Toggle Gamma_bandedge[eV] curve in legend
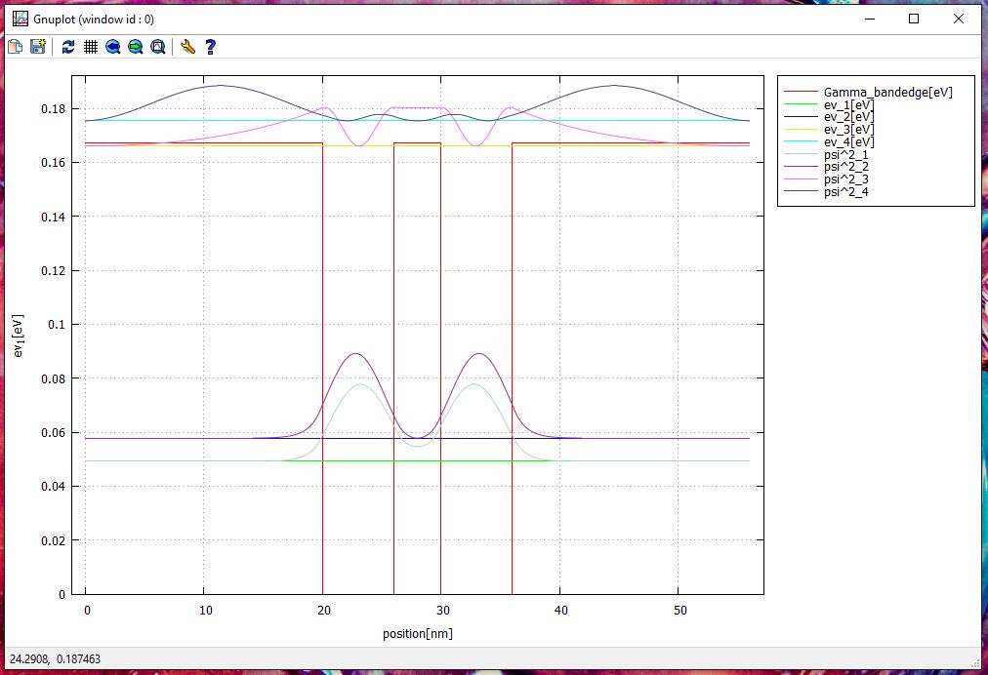The width and height of the screenshot is (988, 675). point(887,92)
